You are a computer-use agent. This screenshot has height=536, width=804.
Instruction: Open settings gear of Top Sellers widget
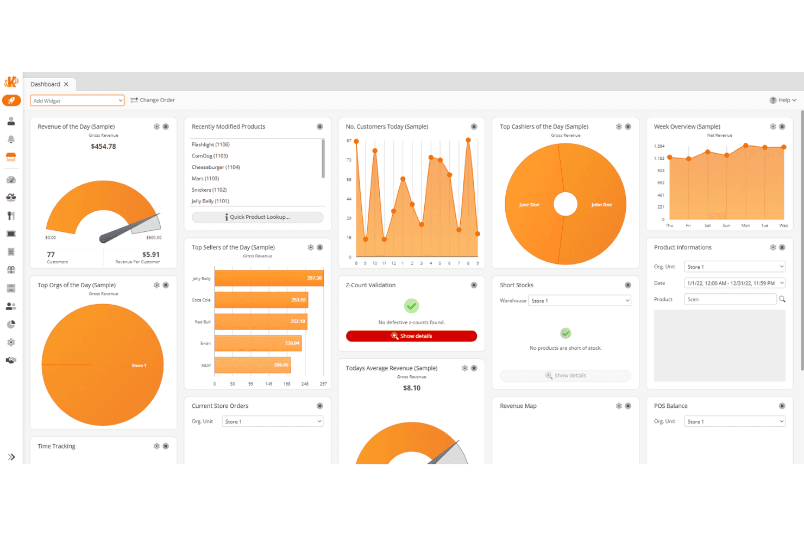pyautogui.click(x=311, y=247)
